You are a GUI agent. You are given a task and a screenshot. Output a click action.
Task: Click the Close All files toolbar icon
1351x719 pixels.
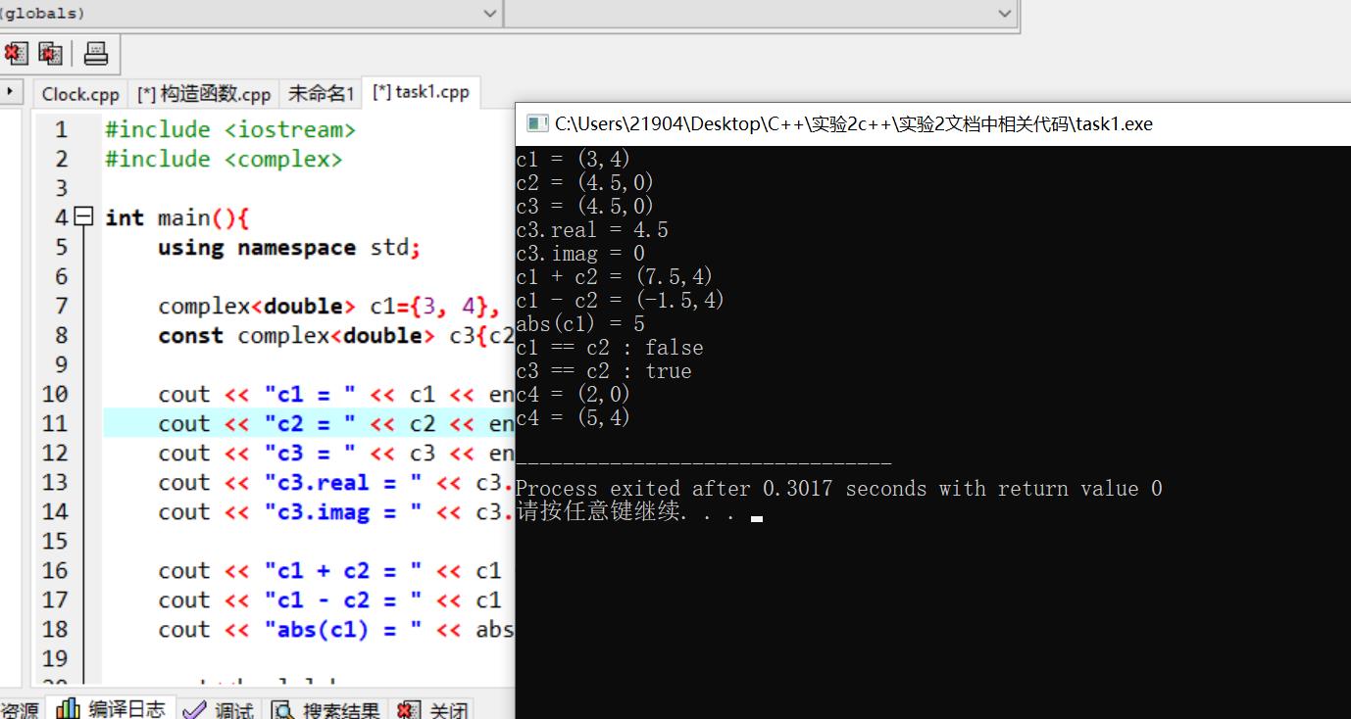pyautogui.click(x=50, y=53)
